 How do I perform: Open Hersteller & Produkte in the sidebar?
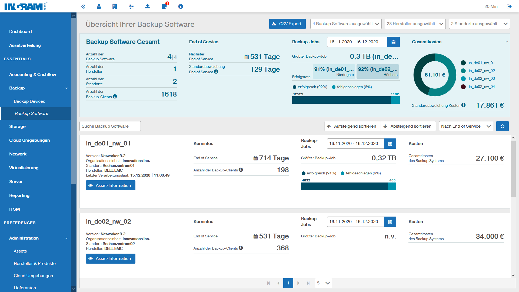pyautogui.click(x=35, y=264)
